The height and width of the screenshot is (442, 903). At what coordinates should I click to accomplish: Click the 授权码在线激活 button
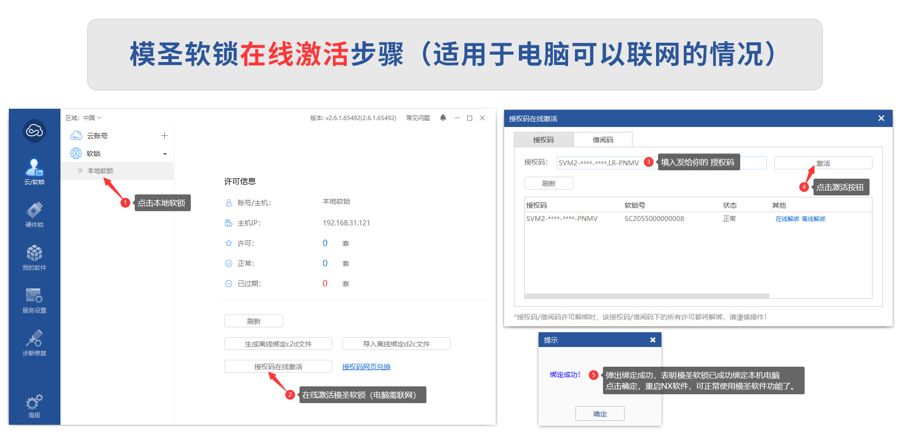click(x=278, y=367)
